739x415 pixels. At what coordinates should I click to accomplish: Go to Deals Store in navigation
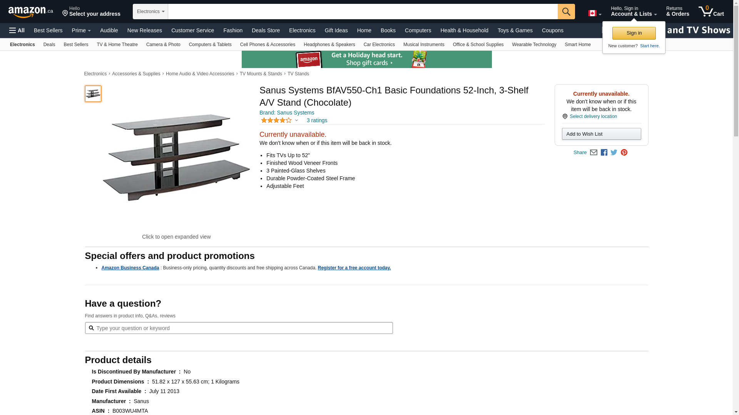click(x=266, y=30)
